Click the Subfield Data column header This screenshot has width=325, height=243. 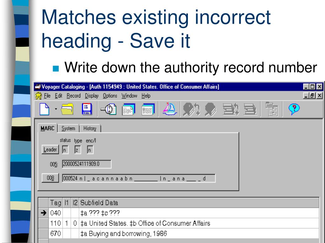[x=199, y=203]
